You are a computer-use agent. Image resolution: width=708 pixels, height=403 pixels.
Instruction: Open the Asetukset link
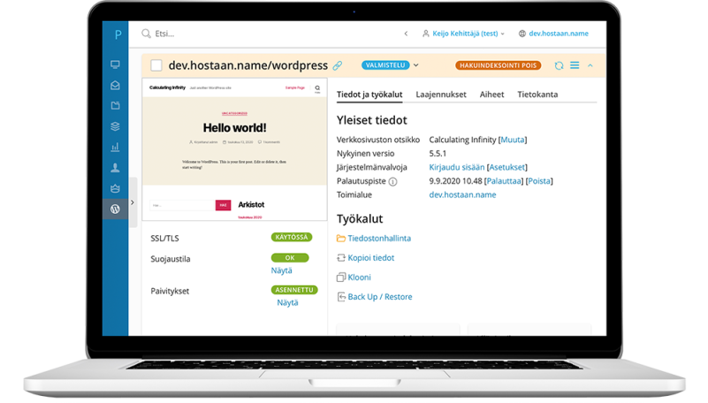click(507, 167)
